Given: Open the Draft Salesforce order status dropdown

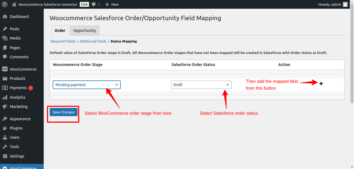Looking at the screenshot, I should 201,85.
